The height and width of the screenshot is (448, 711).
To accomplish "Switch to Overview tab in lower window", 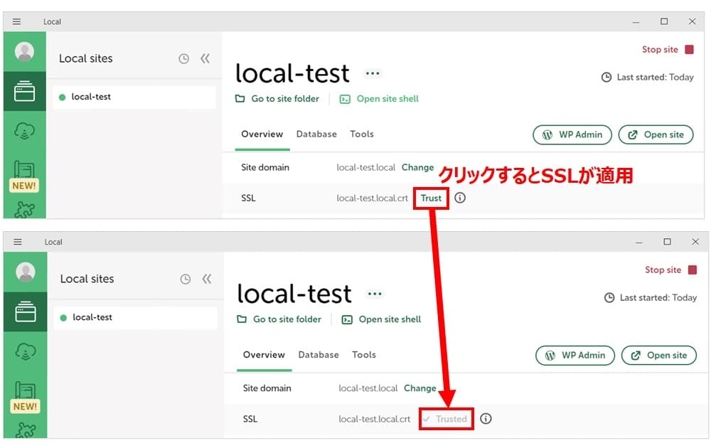I will pyautogui.click(x=264, y=355).
